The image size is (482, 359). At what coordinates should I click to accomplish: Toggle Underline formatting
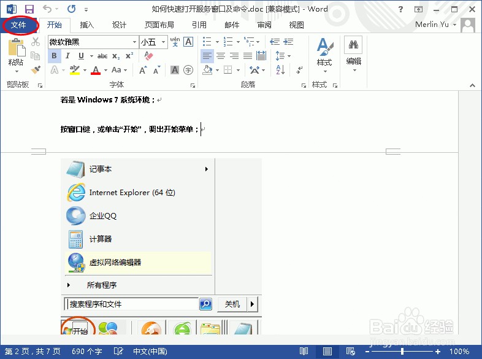tap(81, 56)
